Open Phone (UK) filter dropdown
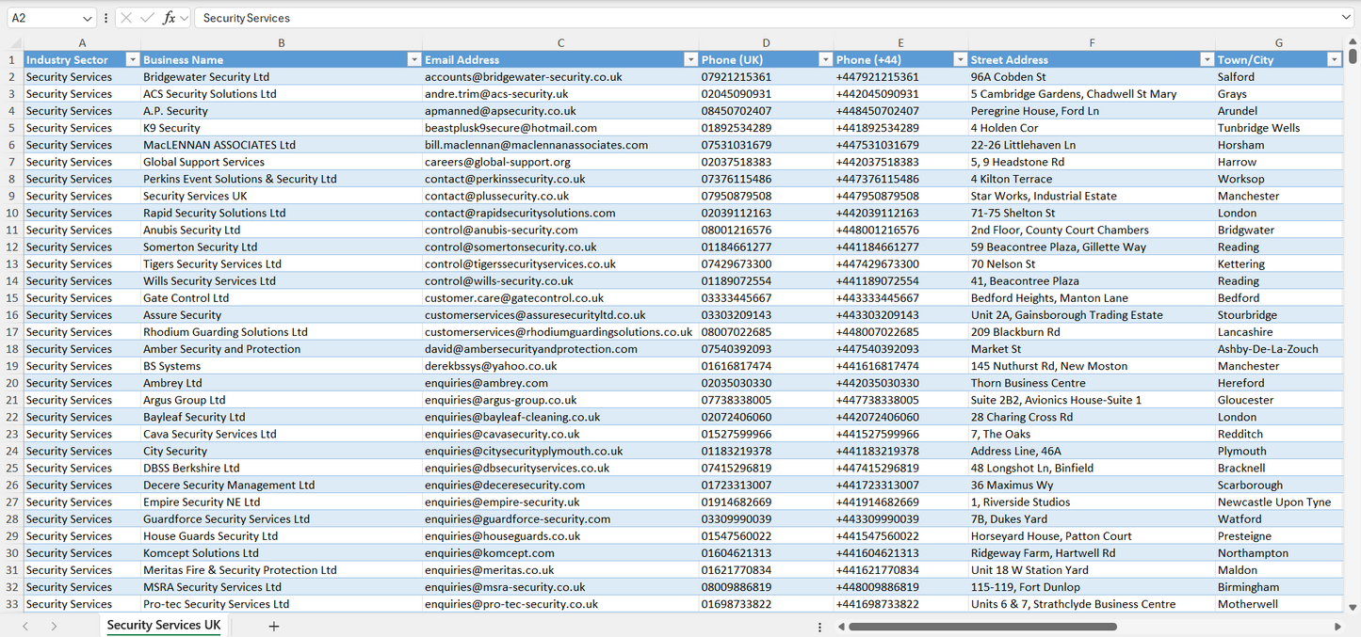The image size is (1361, 637). point(825,59)
